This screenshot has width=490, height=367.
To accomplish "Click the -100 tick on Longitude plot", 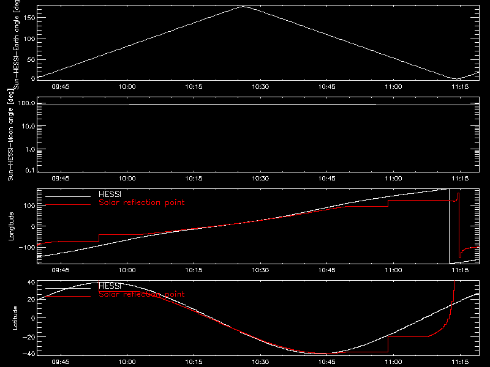I will point(27,247).
